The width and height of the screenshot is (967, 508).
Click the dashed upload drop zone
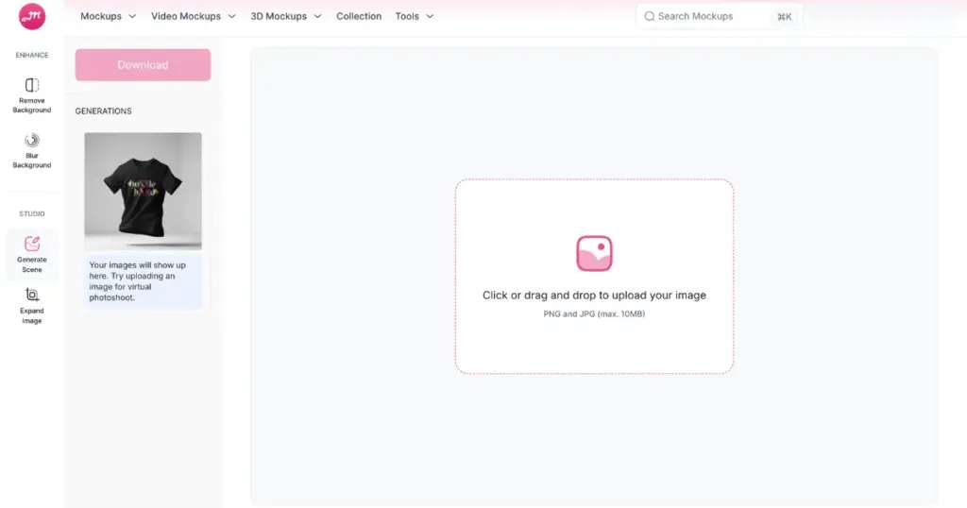(x=595, y=277)
